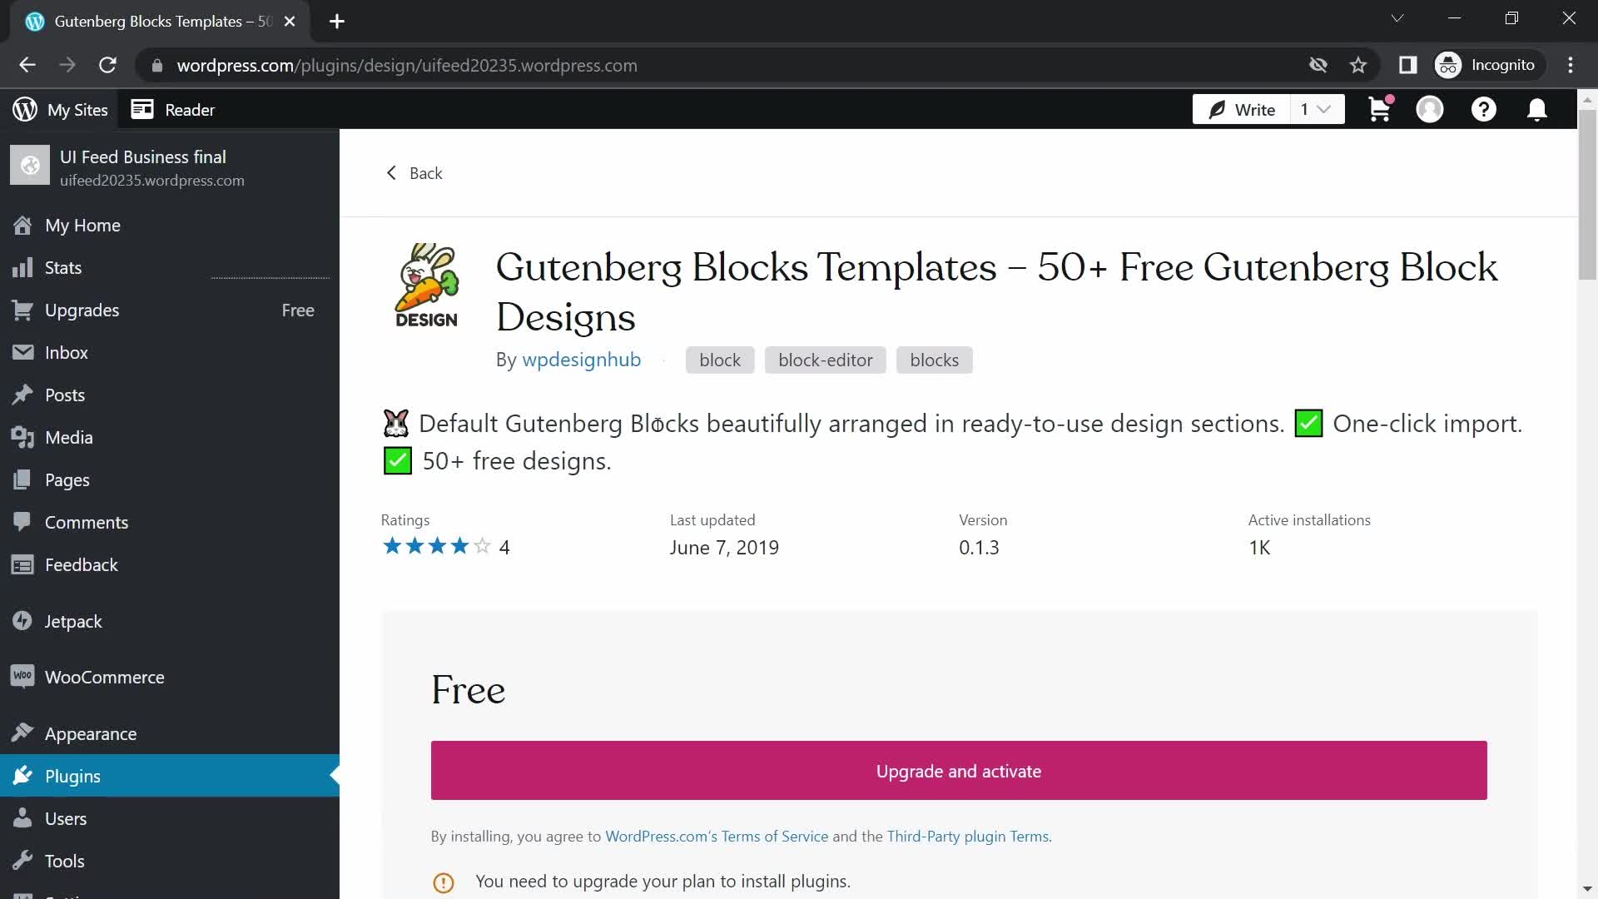Click Upgrade and activate button
The height and width of the screenshot is (899, 1598).
(960, 771)
